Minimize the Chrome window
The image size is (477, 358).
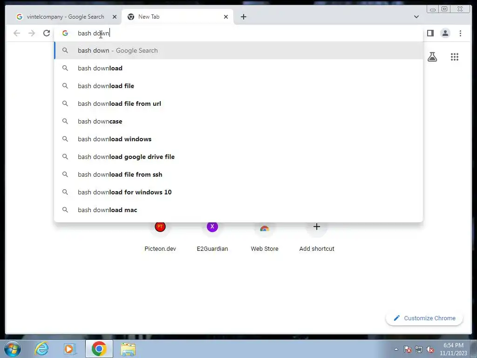coord(433,9)
